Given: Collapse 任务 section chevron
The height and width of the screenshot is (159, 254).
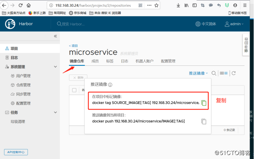Looking at the screenshot, I should point(55,112).
